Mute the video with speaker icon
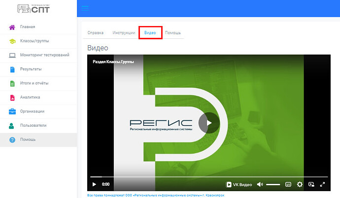Image resolution: width=340 pixels, height=198 pixels. point(260,185)
